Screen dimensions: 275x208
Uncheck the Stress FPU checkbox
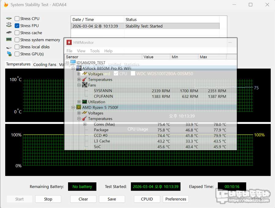click(17, 26)
